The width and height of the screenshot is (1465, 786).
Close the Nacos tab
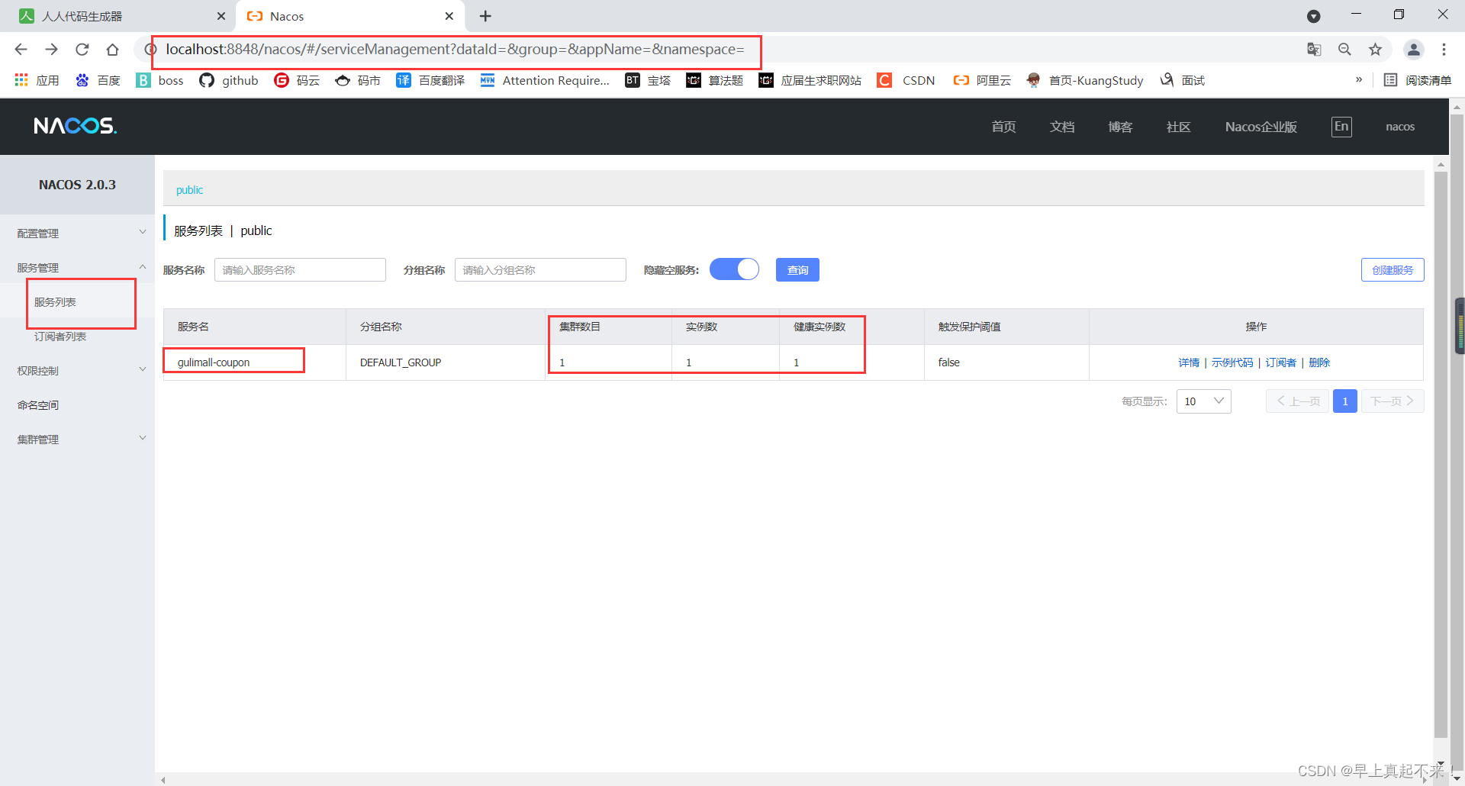(x=449, y=16)
